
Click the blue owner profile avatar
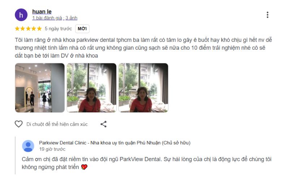click(28, 146)
